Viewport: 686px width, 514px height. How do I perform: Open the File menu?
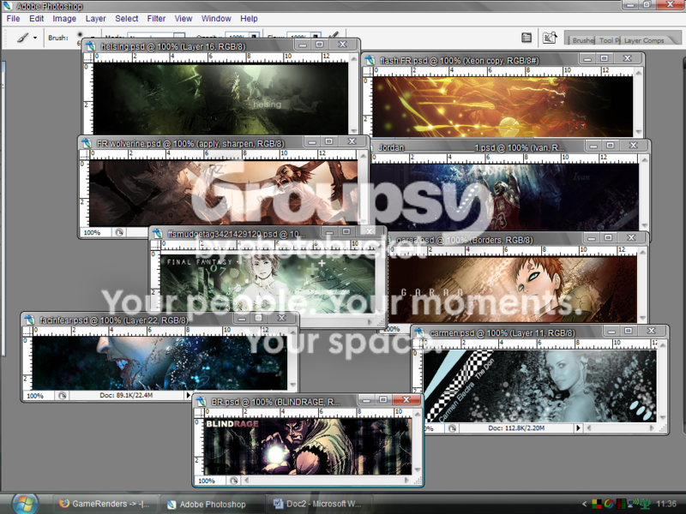tap(13, 18)
